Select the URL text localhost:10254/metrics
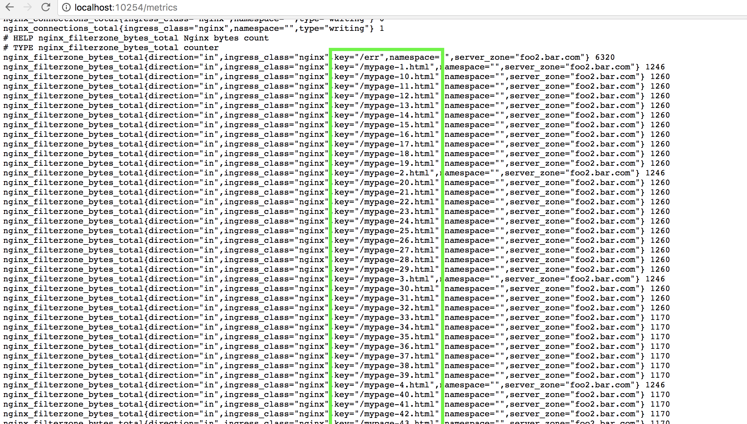747x424 pixels. pos(125,7)
